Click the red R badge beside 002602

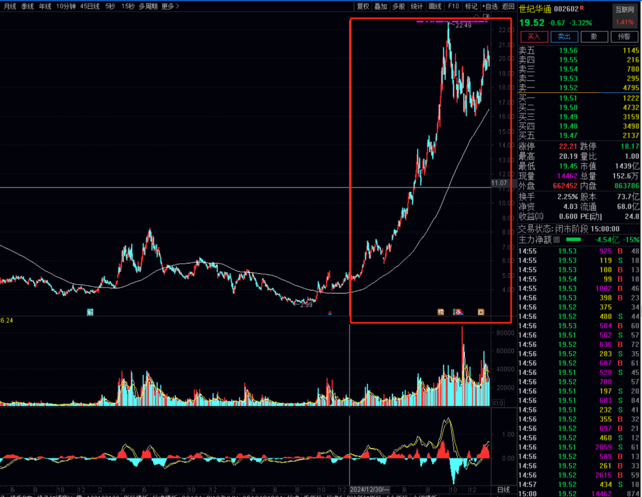(582, 8)
